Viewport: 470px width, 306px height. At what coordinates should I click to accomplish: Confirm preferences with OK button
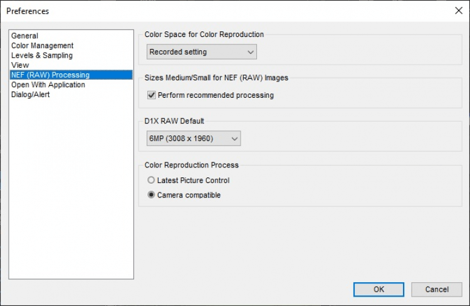(379, 289)
